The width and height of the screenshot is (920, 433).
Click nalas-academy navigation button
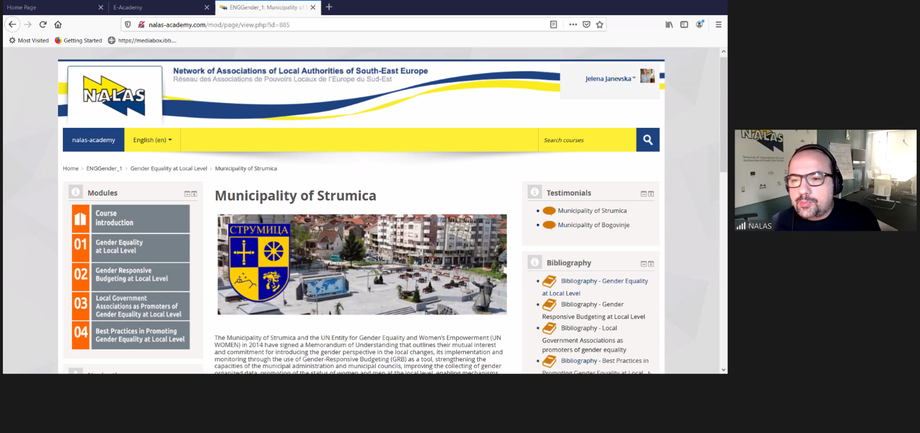pyautogui.click(x=93, y=140)
